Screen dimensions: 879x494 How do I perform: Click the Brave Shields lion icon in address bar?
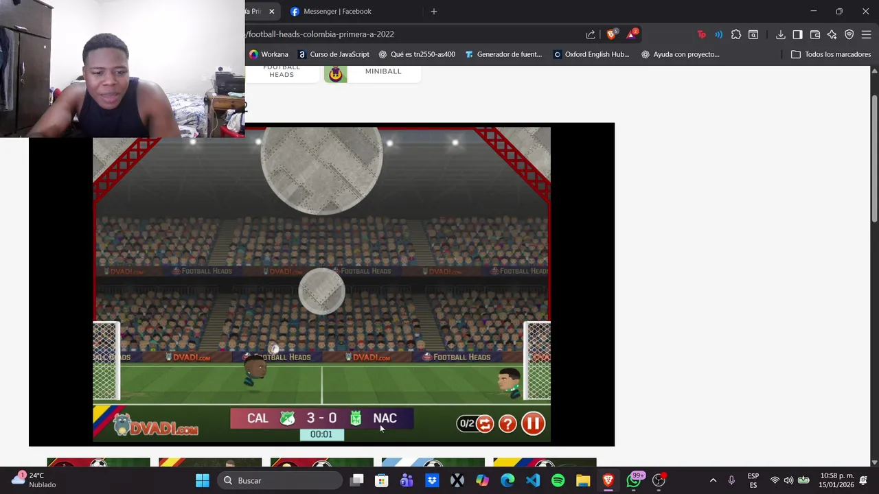point(611,34)
